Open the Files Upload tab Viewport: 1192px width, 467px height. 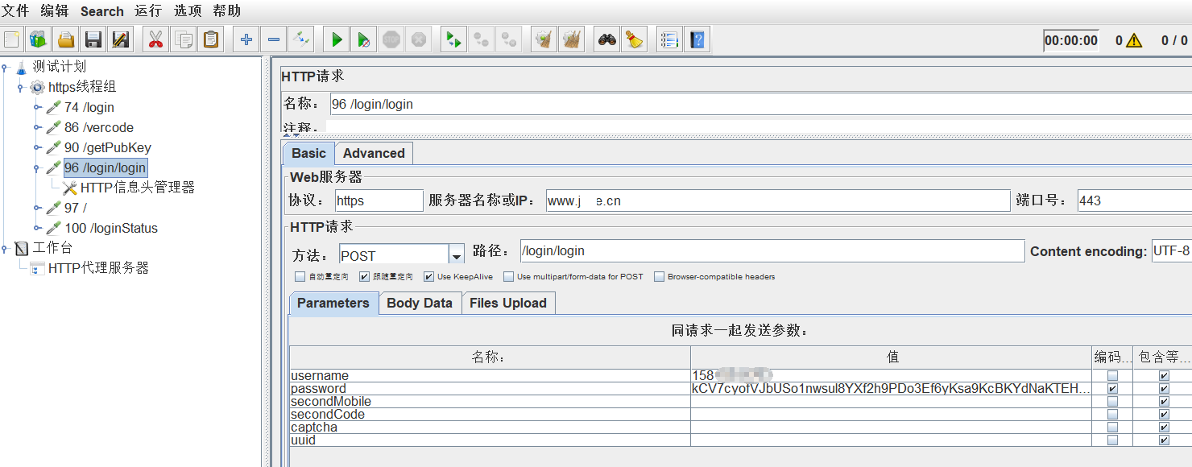click(508, 304)
